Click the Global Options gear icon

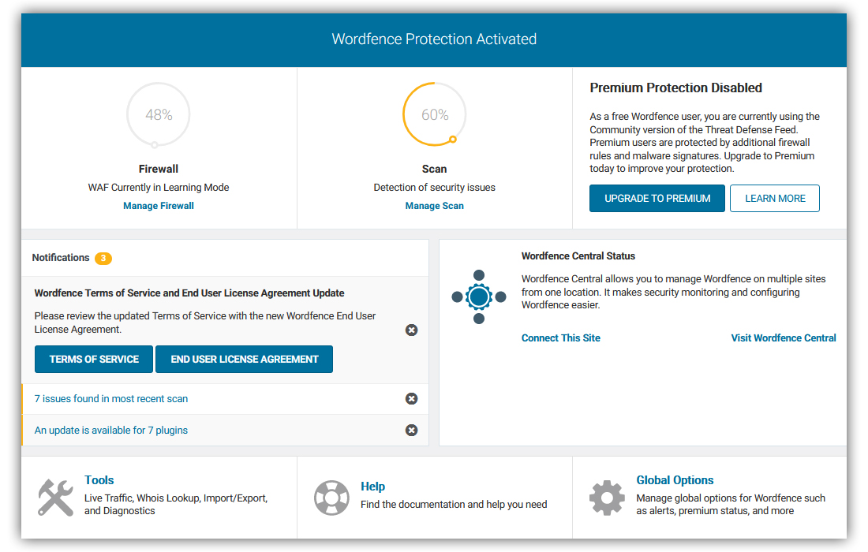click(x=607, y=498)
